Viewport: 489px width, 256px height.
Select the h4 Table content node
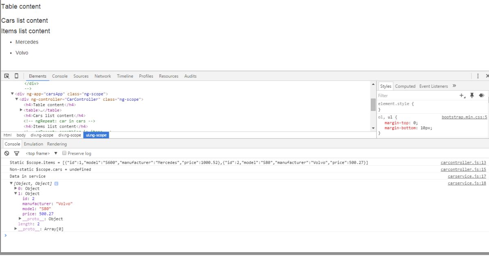point(50,105)
